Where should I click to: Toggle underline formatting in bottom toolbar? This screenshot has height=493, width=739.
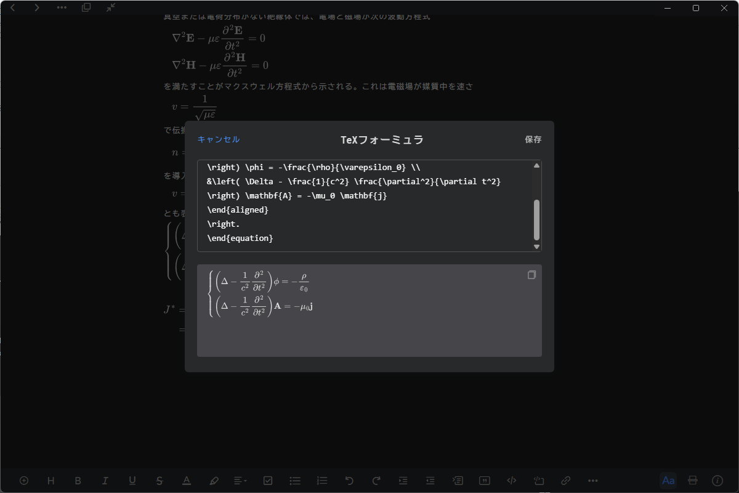(x=132, y=481)
